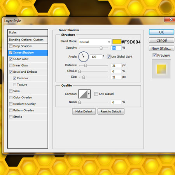Viewport: 175px width, 175px height.
Task: Click the New Style... button
Action: (161, 48)
